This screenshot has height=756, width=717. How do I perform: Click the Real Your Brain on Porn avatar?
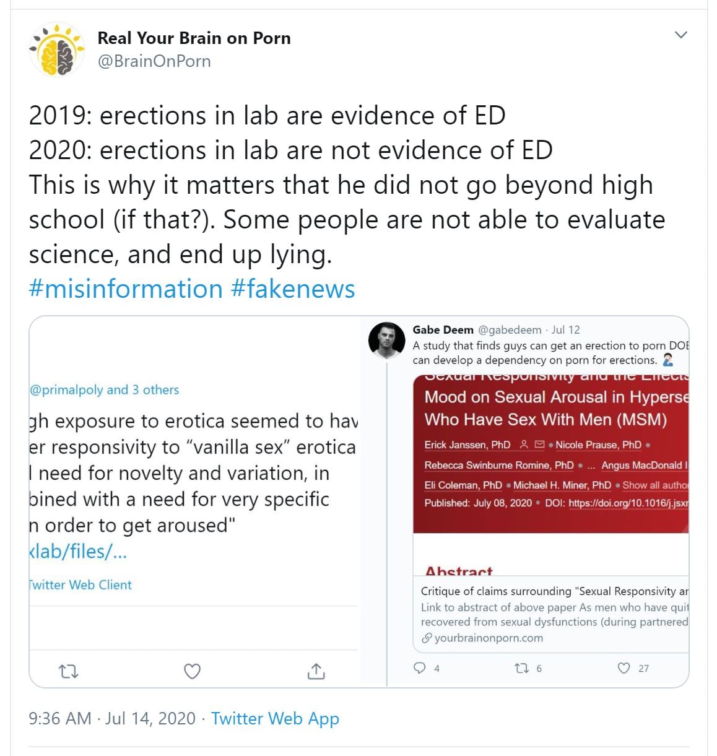(57, 50)
